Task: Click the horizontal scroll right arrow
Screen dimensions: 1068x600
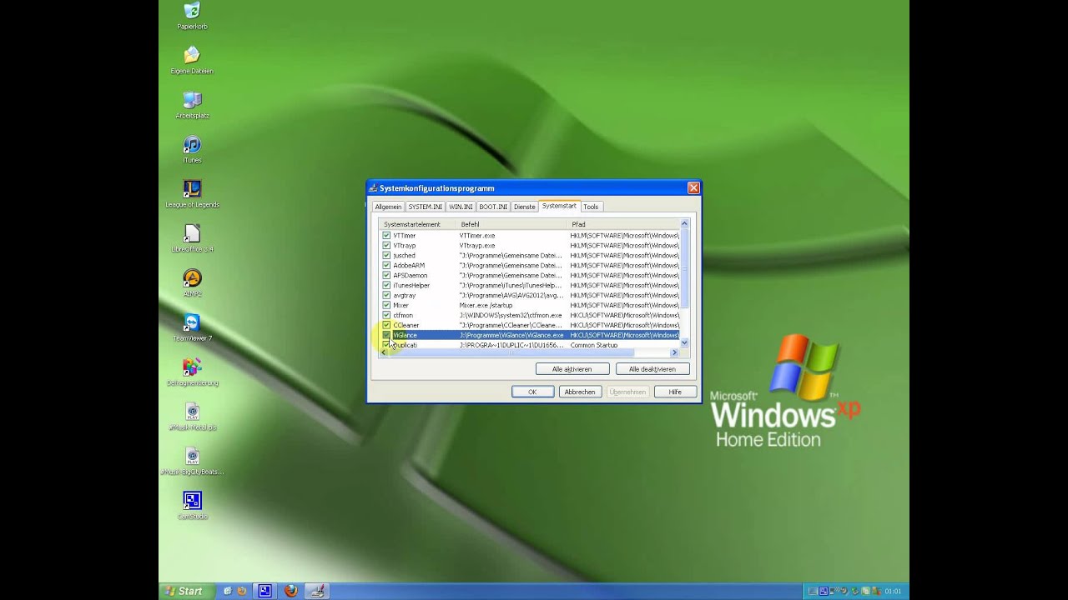Action: click(x=675, y=352)
